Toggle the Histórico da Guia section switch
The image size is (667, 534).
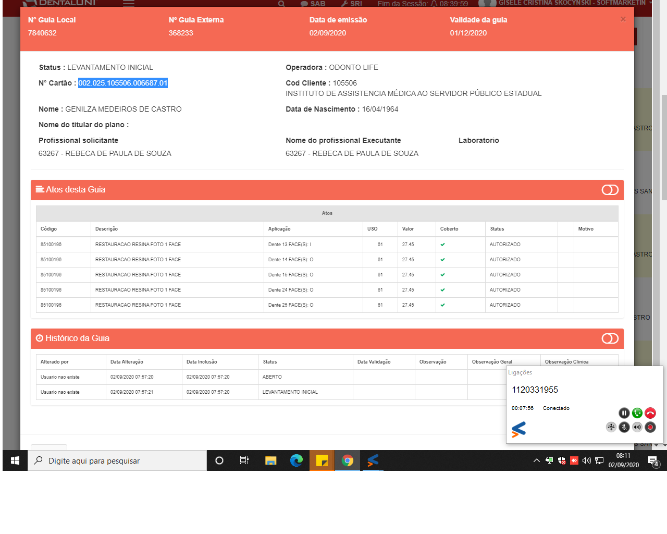610,338
